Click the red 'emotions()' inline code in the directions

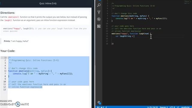13,17
